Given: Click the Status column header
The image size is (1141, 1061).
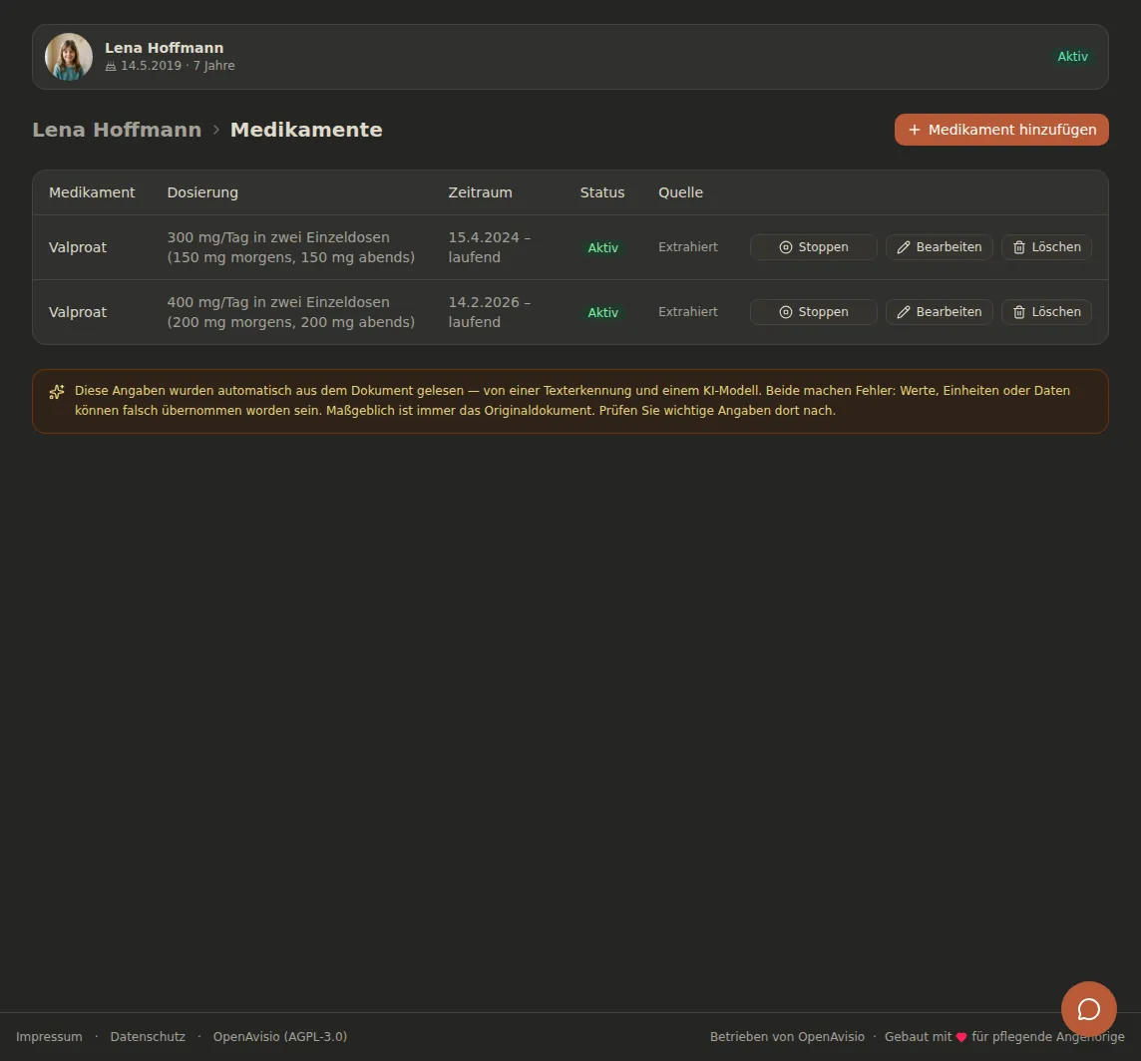Looking at the screenshot, I should (602, 192).
